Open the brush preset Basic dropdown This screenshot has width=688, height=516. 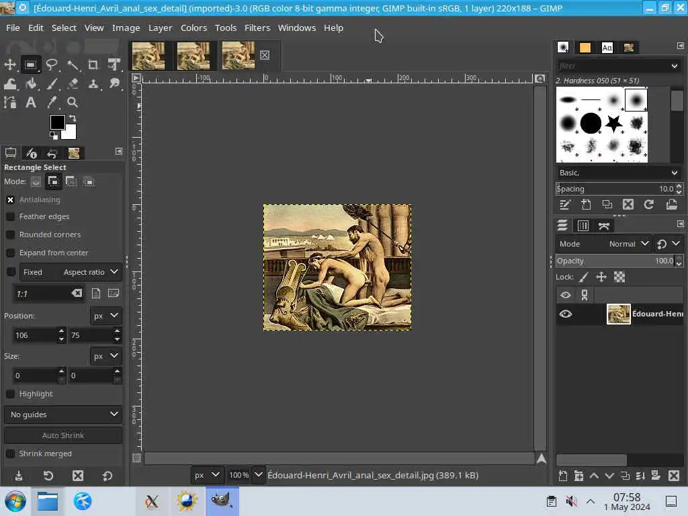pyautogui.click(x=619, y=173)
